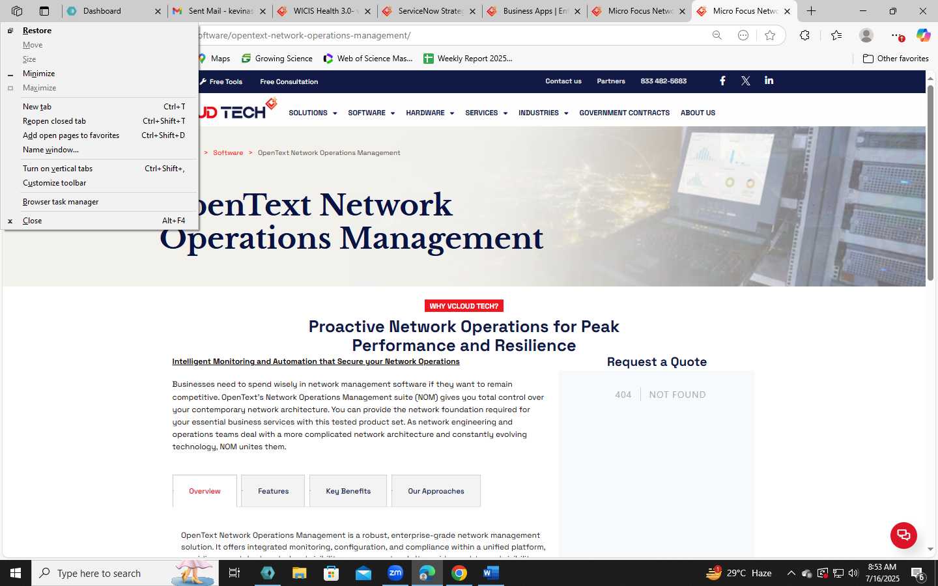Click the WHY VCLOUD TECH? red badge
Viewport: 938px width, 586px height.
coord(464,306)
